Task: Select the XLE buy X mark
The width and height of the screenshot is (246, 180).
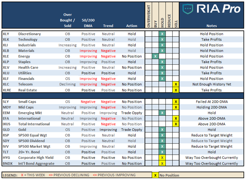Action: click(155, 56)
